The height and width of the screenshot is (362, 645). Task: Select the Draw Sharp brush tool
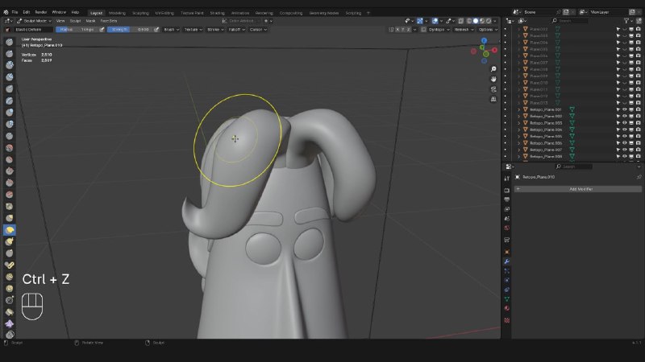tap(10, 54)
